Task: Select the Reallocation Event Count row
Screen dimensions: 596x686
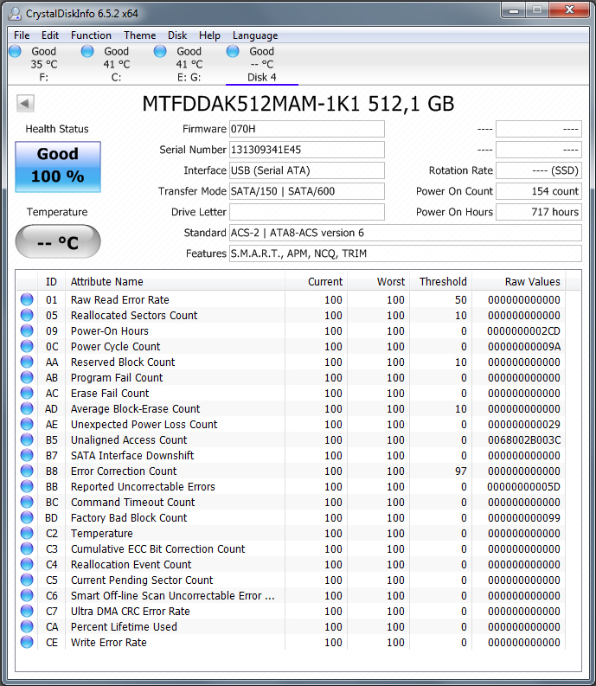Action: click(291, 564)
